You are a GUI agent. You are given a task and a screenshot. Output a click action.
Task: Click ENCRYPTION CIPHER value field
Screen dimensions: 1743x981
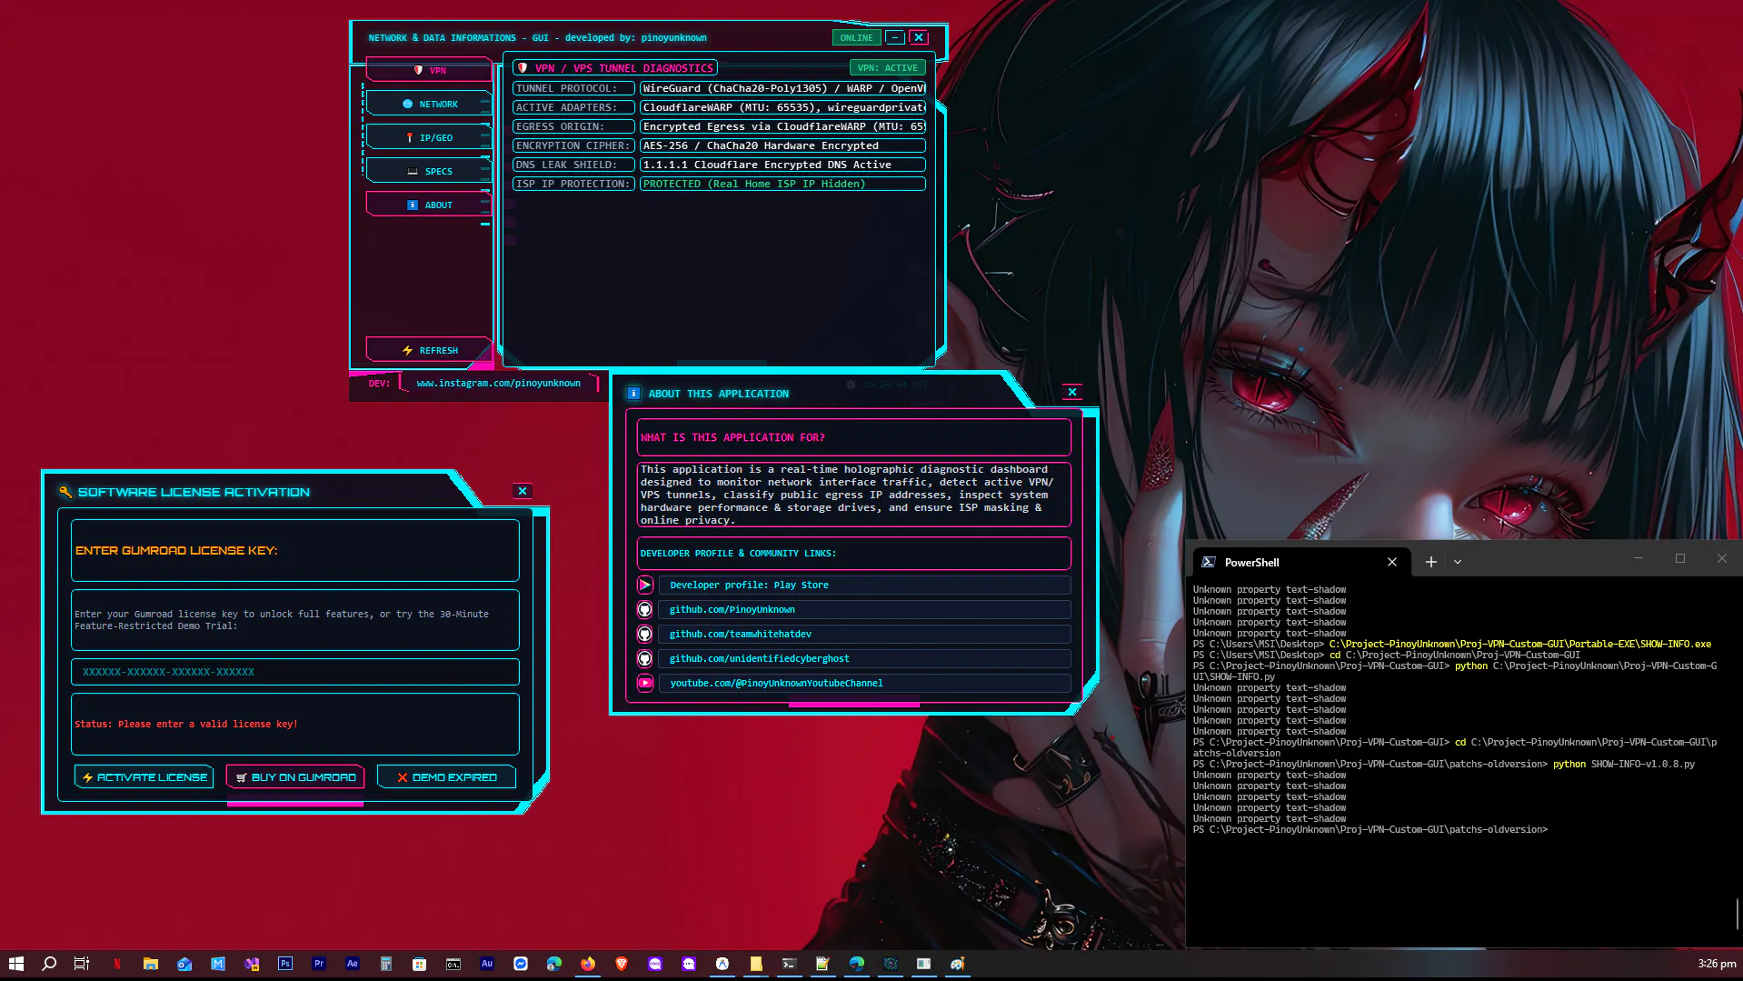coord(782,145)
